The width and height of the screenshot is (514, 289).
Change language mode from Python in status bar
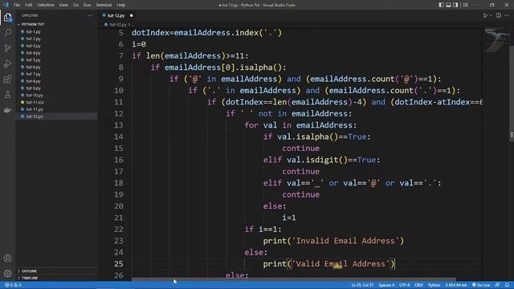click(434, 285)
